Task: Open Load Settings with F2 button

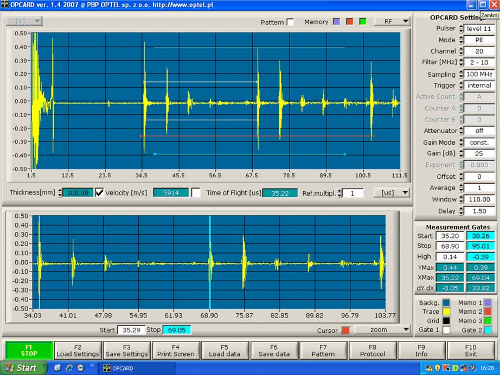Action: point(78,350)
